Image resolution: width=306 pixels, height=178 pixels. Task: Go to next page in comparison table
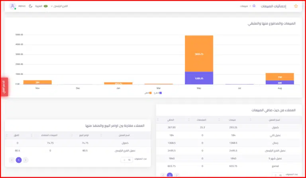(x=11, y=160)
